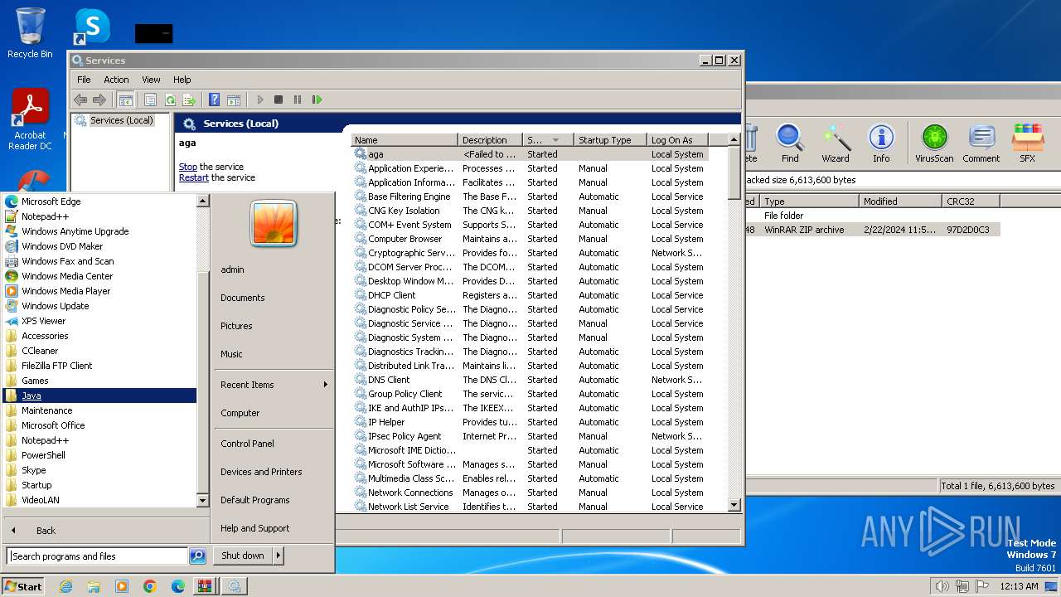This screenshot has width=1061, height=597.
Task: Sort by the Status column dropdown arrow
Action: click(x=555, y=140)
